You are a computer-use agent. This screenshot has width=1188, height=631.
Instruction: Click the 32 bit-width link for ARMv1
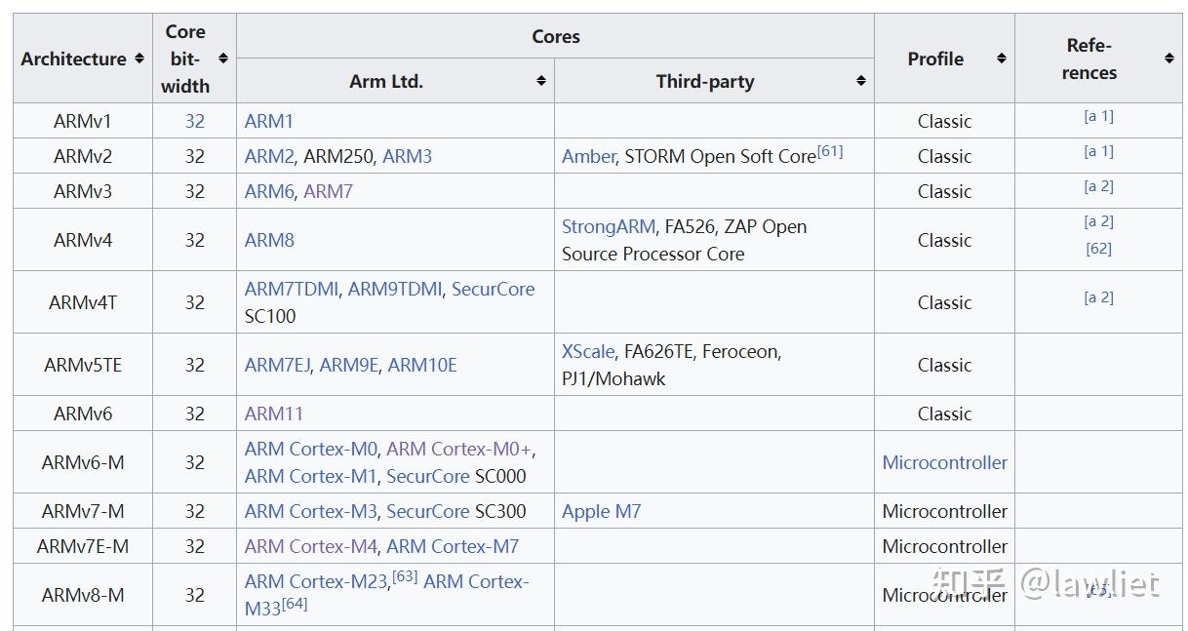(x=195, y=121)
